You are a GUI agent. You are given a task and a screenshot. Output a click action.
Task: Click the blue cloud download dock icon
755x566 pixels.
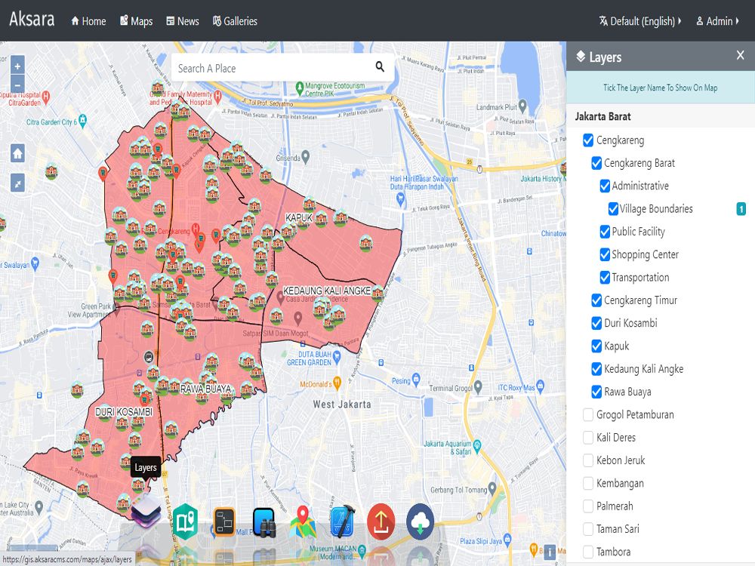click(x=421, y=521)
